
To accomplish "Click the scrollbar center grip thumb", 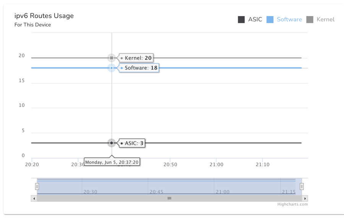I will [169, 198].
